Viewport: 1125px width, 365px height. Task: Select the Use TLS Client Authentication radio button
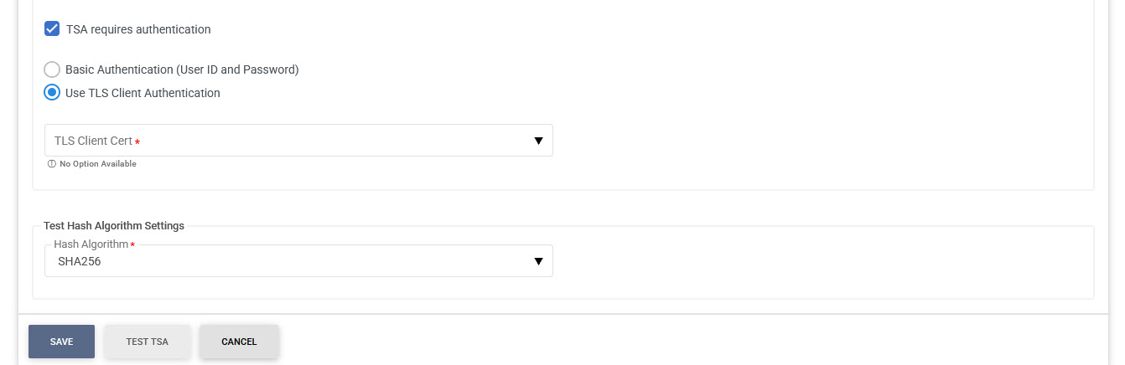tap(52, 93)
